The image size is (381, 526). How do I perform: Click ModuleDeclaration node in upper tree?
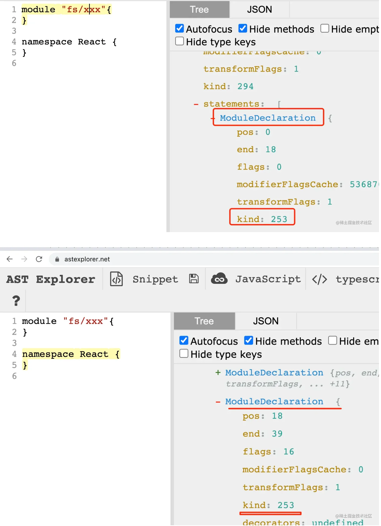[x=268, y=118]
